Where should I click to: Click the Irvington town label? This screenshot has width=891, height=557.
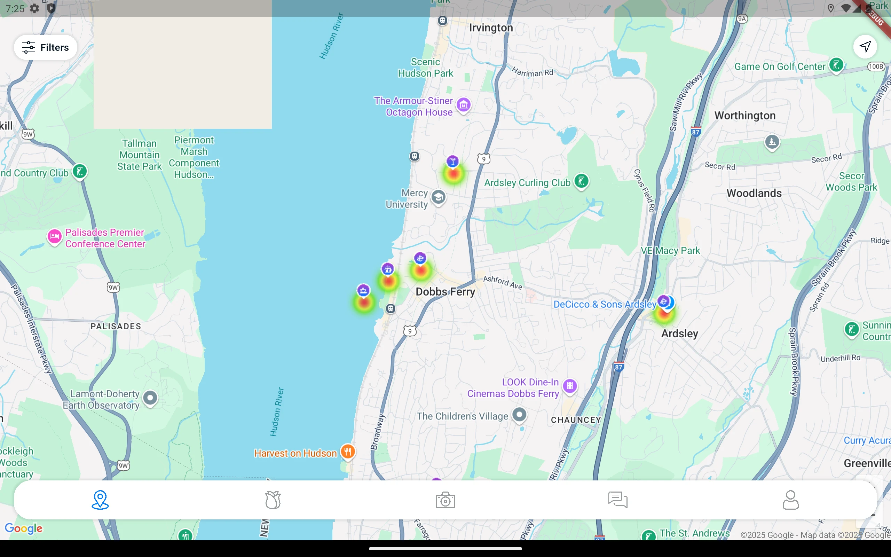491,28
